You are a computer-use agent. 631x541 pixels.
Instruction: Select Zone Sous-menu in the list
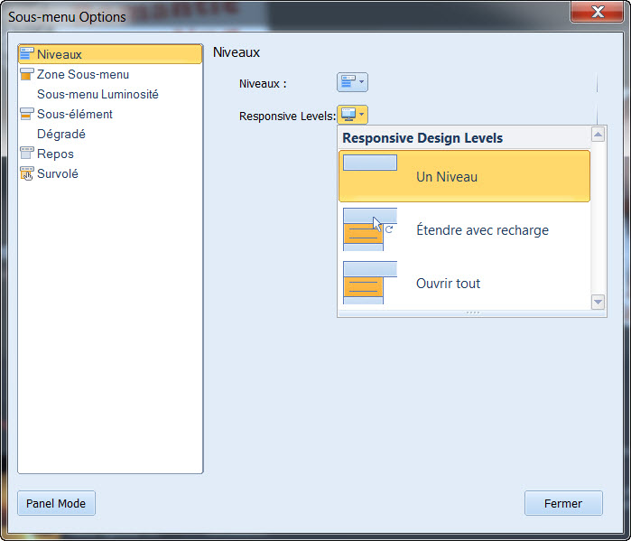pyautogui.click(x=110, y=74)
